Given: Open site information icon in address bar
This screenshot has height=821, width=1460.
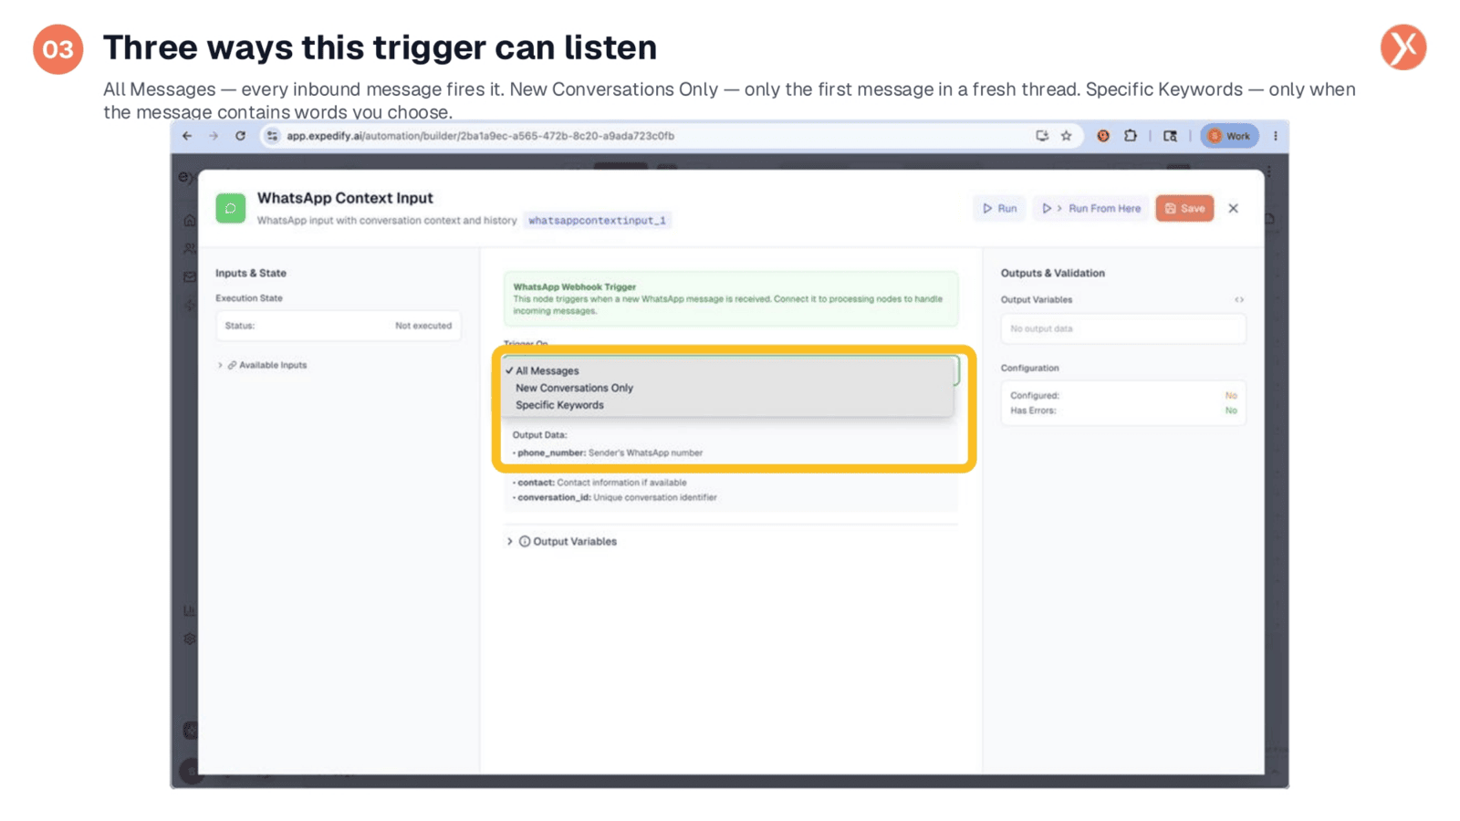Looking at the screenshot, I should [x=272, y=136].
